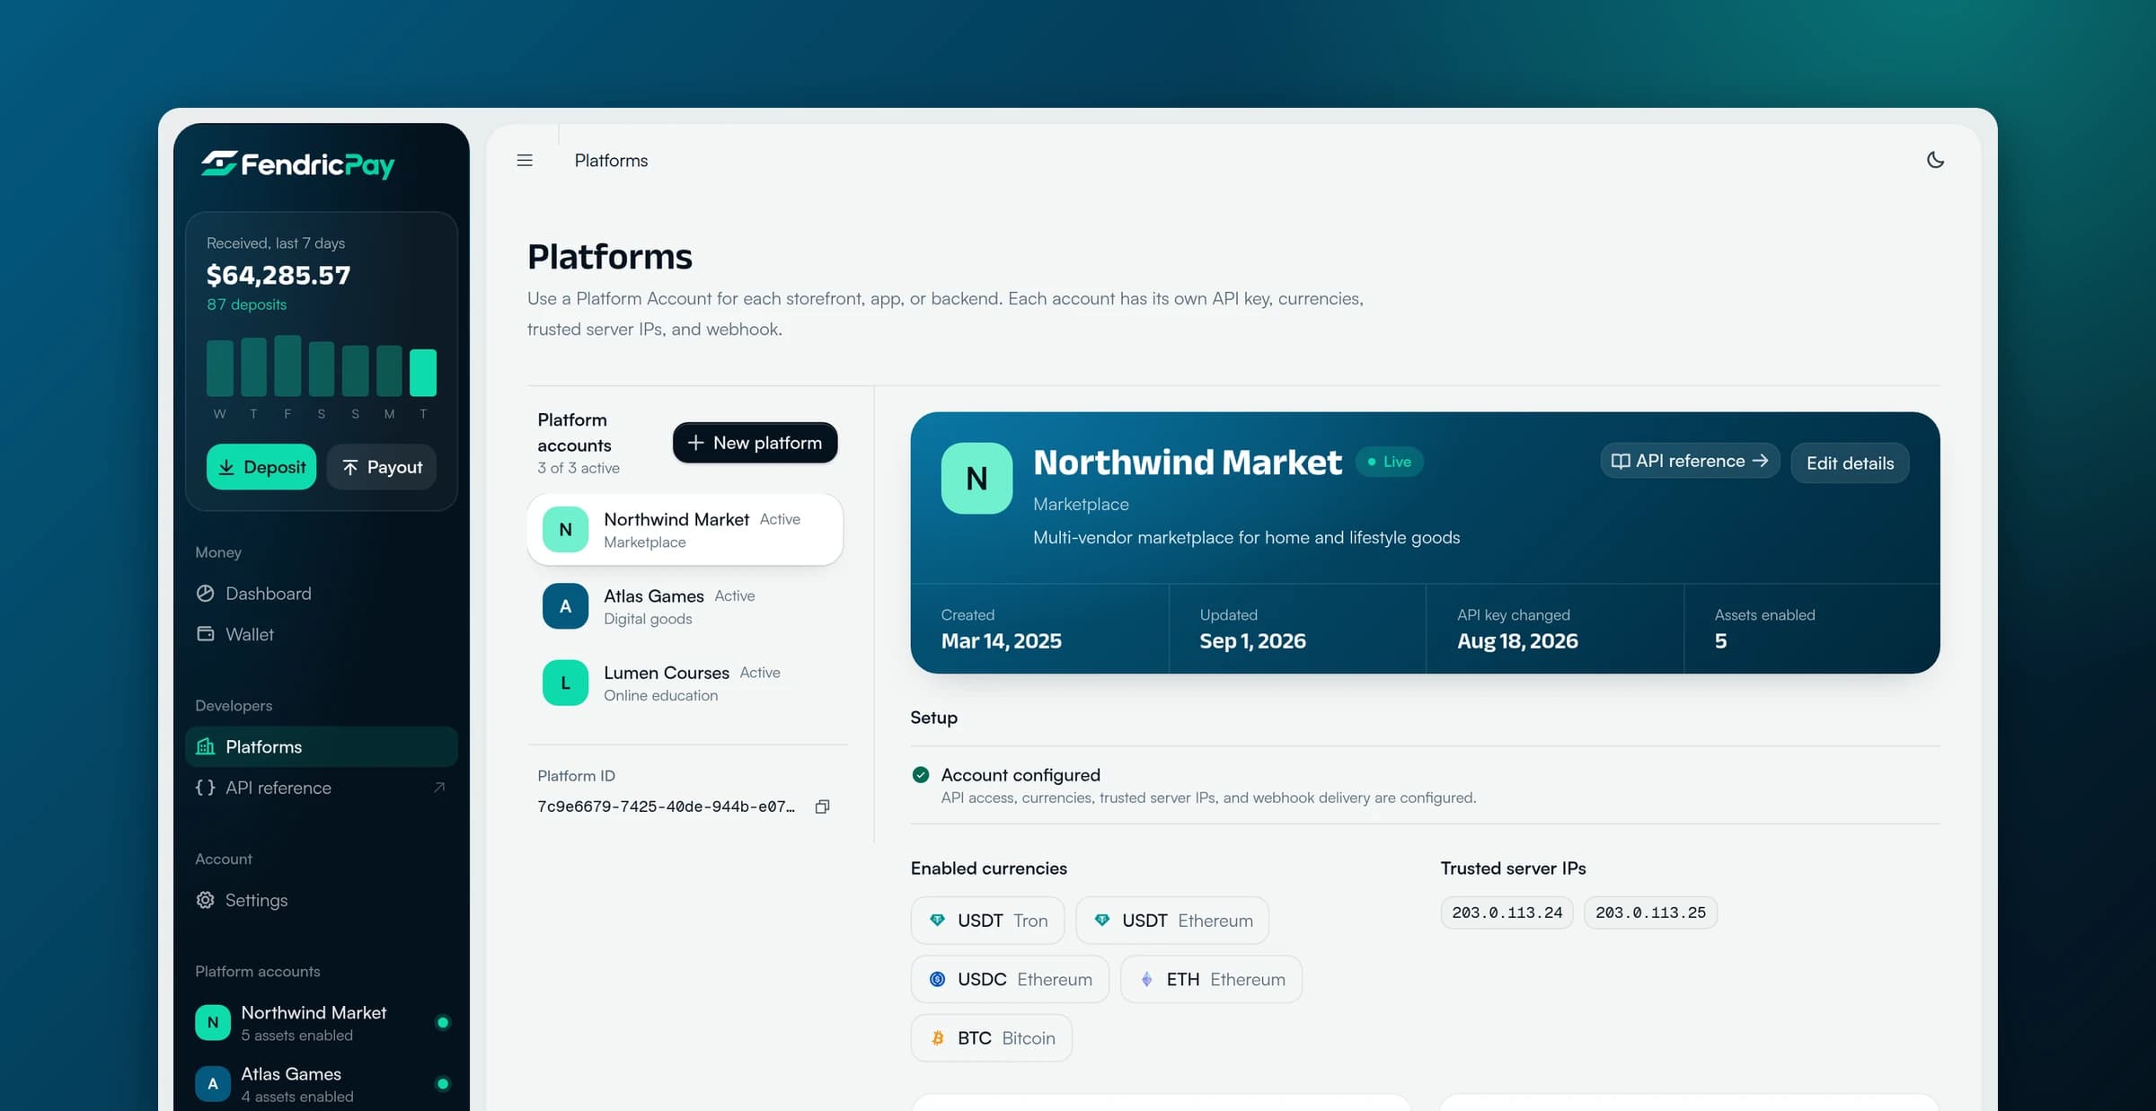
Task: Click the USDT Ethereum currency chip
Action: click(x=1172, y=921)
